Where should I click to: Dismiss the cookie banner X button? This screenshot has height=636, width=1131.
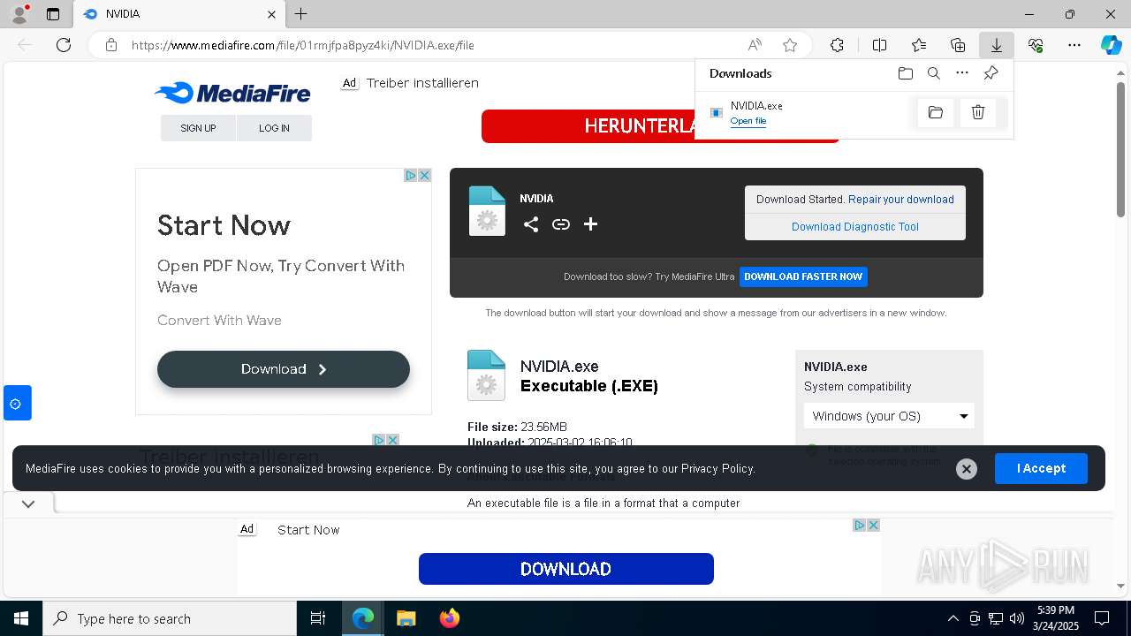[x=967, y=469]
